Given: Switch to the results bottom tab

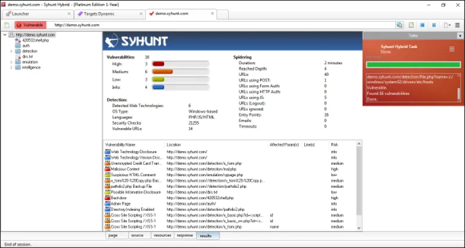Looking at the screenshot, I should tap(208, 236).
